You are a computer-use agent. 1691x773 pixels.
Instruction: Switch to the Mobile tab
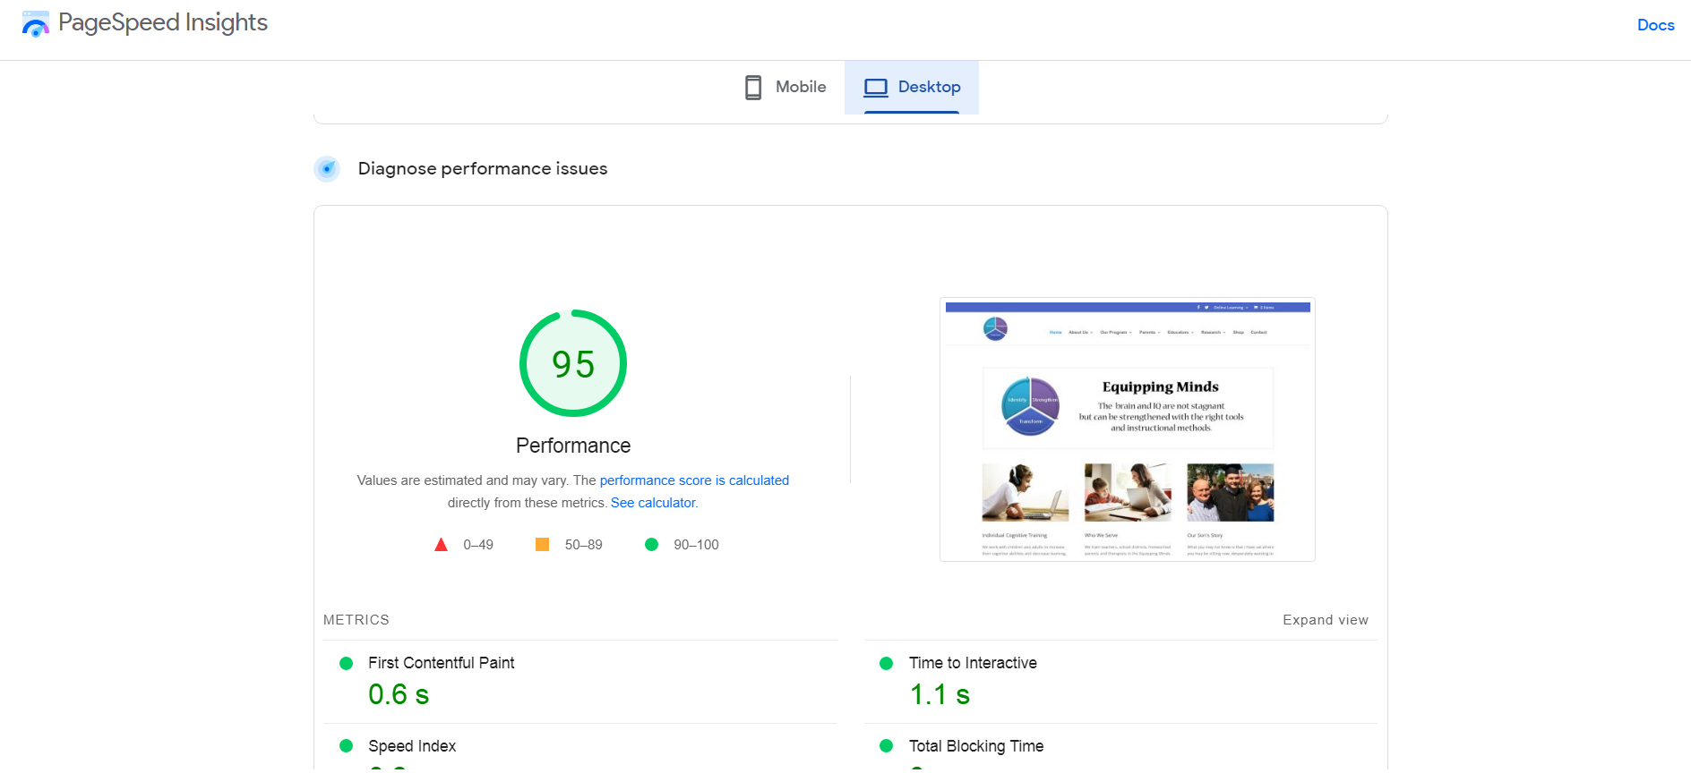(x=785, y=88)
